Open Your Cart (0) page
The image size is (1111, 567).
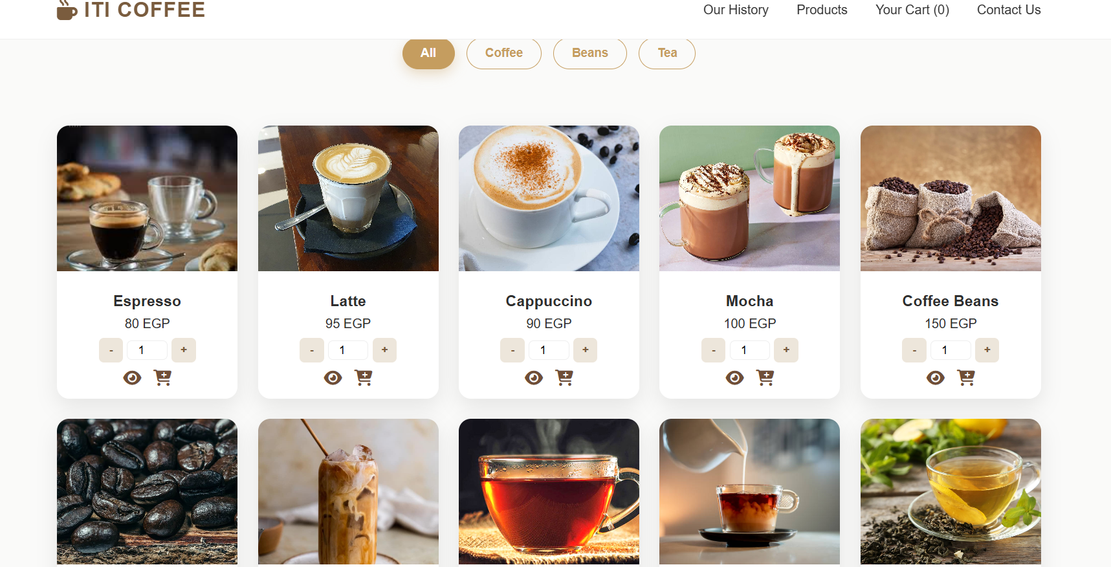tap(912, 10)
